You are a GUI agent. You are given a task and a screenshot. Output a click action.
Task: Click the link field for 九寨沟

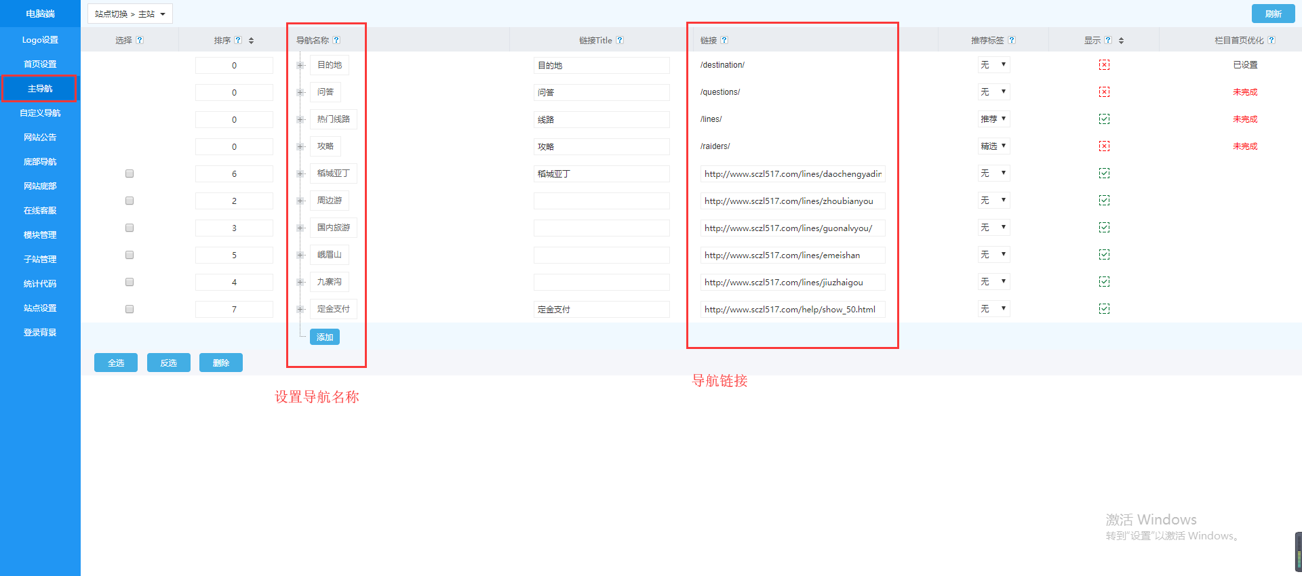(x=792, y=282)
